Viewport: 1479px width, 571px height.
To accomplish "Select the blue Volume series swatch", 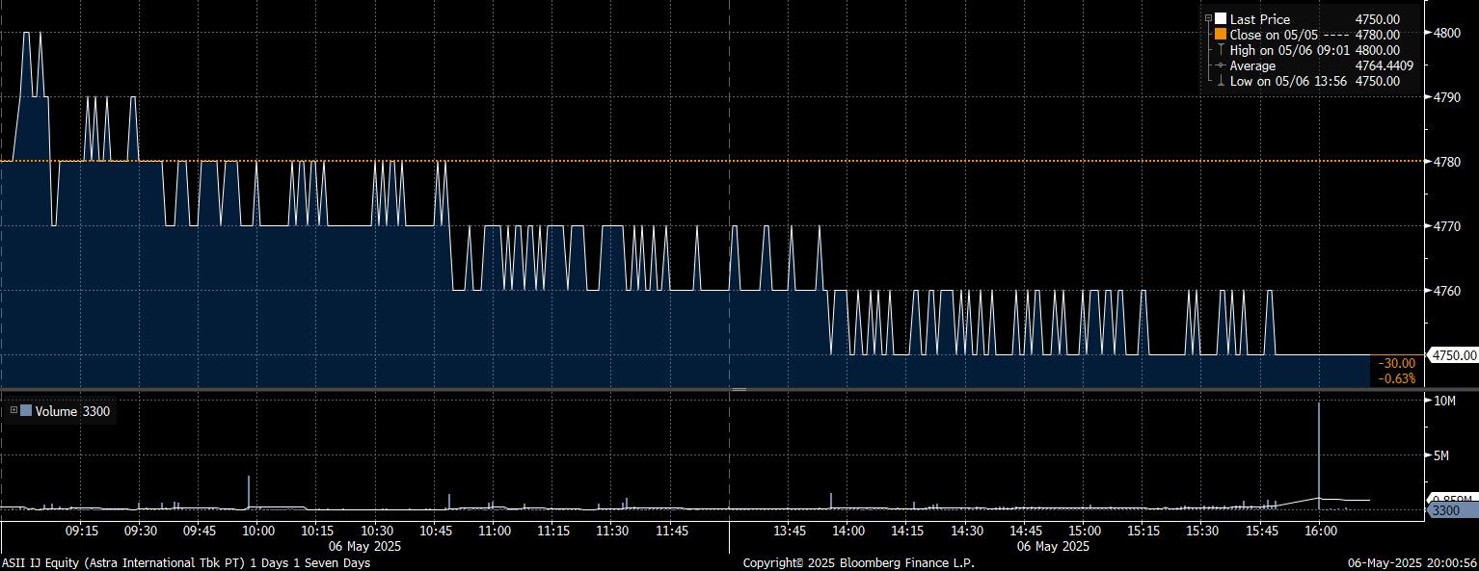I will tap(26, 411).
